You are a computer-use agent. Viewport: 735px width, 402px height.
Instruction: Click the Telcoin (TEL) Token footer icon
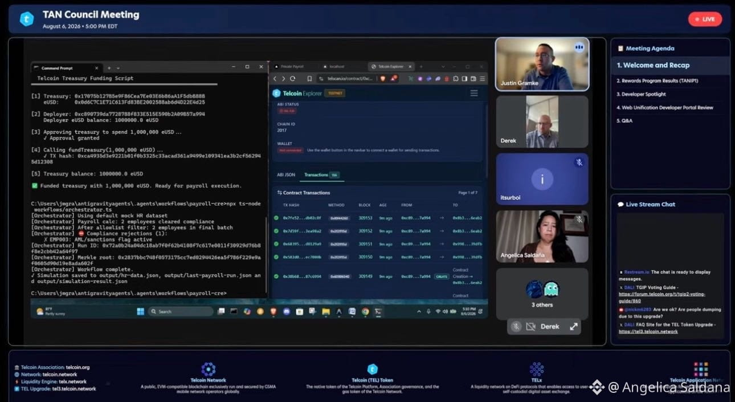pos(372,369)
